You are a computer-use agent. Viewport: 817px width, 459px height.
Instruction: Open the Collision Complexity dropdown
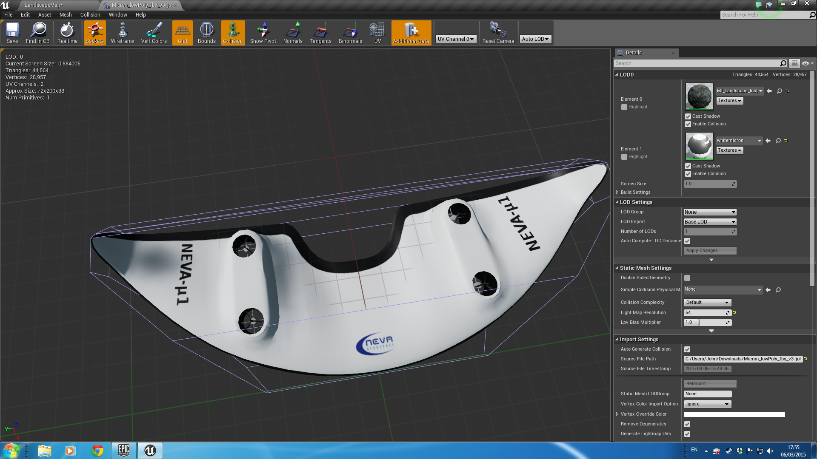point(707,303)
